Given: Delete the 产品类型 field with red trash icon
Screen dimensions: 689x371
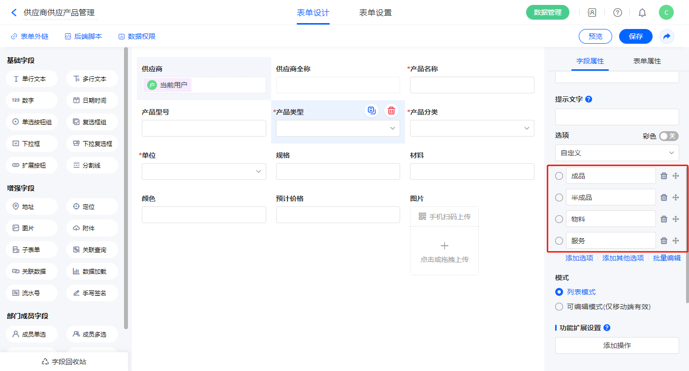Looking at the screenshot, I should point(391,111).
